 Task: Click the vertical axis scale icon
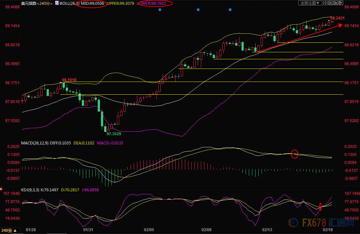[331, 3]
